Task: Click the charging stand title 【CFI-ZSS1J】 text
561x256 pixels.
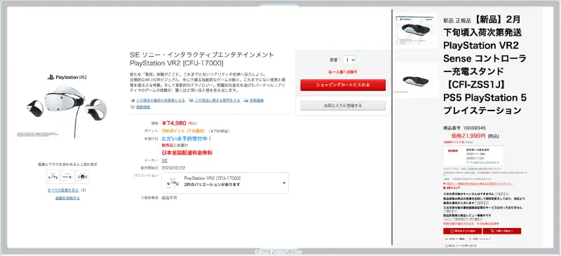Action: 474,85
